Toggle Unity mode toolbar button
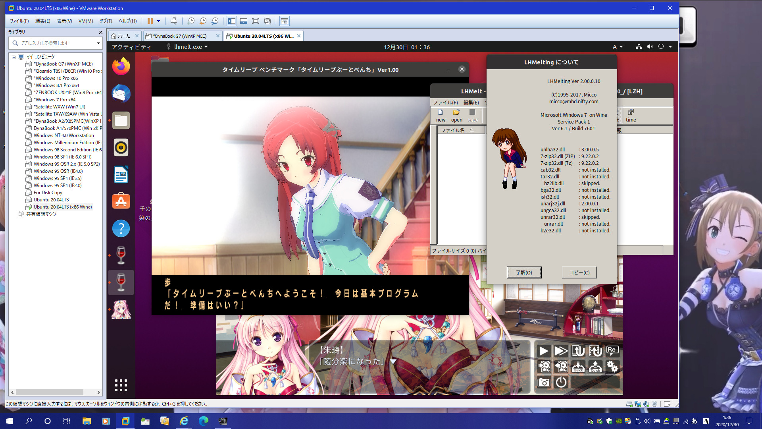762x429 pixels. point(267,21)
